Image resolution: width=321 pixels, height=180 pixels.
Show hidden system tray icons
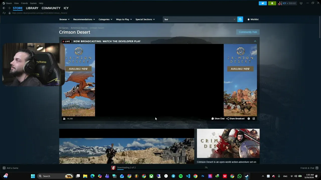pos(263,176)
